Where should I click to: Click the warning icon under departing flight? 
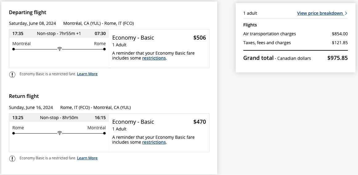12,74
